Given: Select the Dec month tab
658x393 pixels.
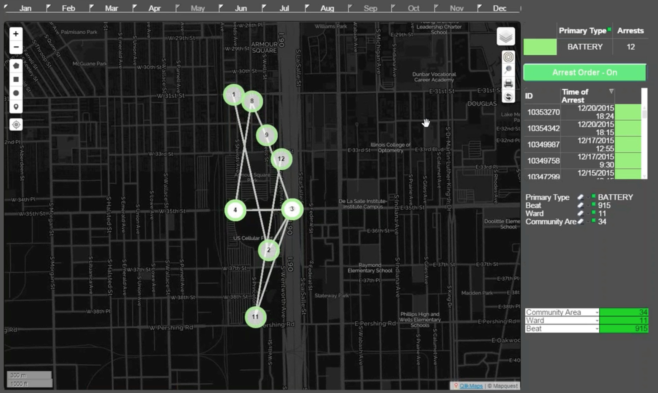Looking at the screenshot, I should [x=499, y=8].
